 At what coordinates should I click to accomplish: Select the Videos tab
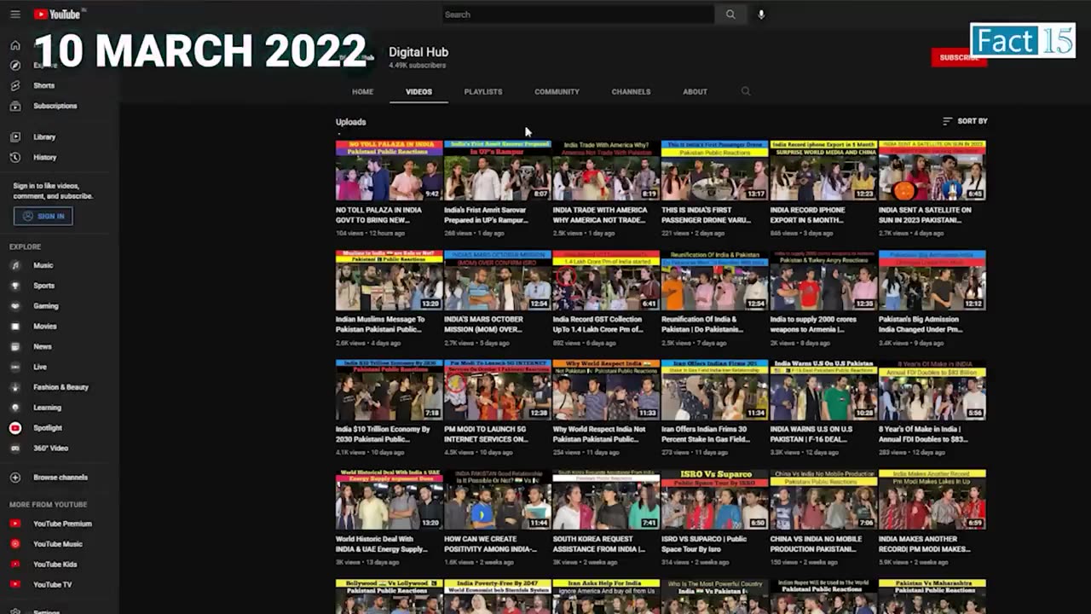coord(419,91)
